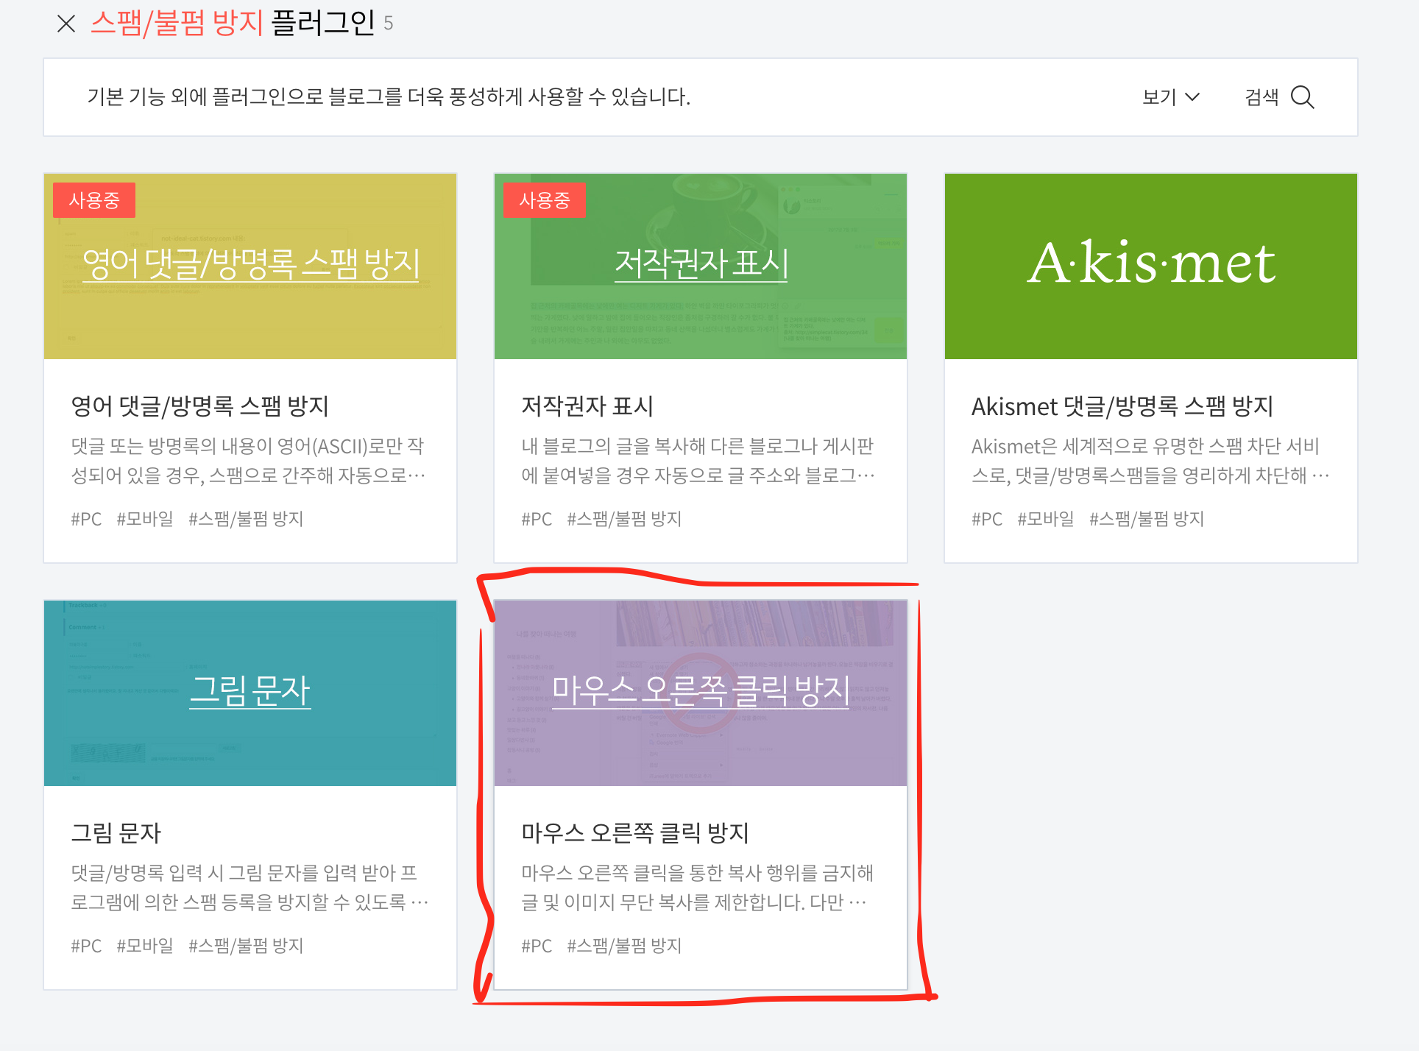Click 저작권자 표시 card title text
Screen dimensions: 1419x1051
pyautogui.click(x=587, y=406)
